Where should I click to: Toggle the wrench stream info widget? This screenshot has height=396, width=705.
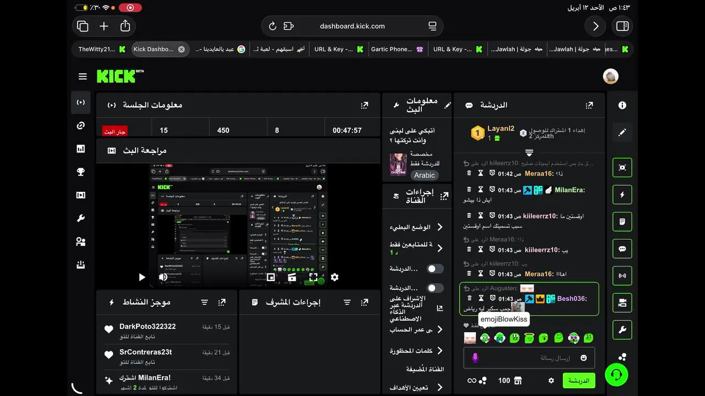pos(622,330)
